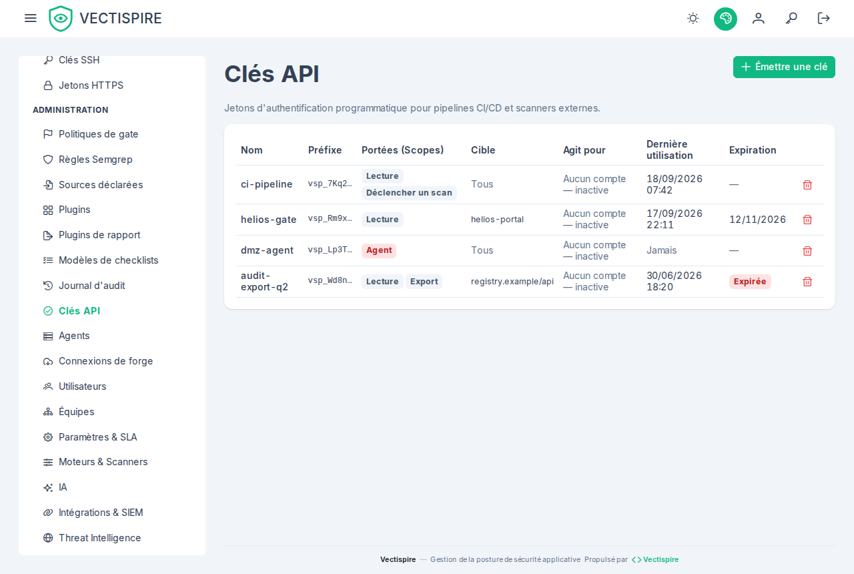Log out using the exit icon

(x=824, y=18)
